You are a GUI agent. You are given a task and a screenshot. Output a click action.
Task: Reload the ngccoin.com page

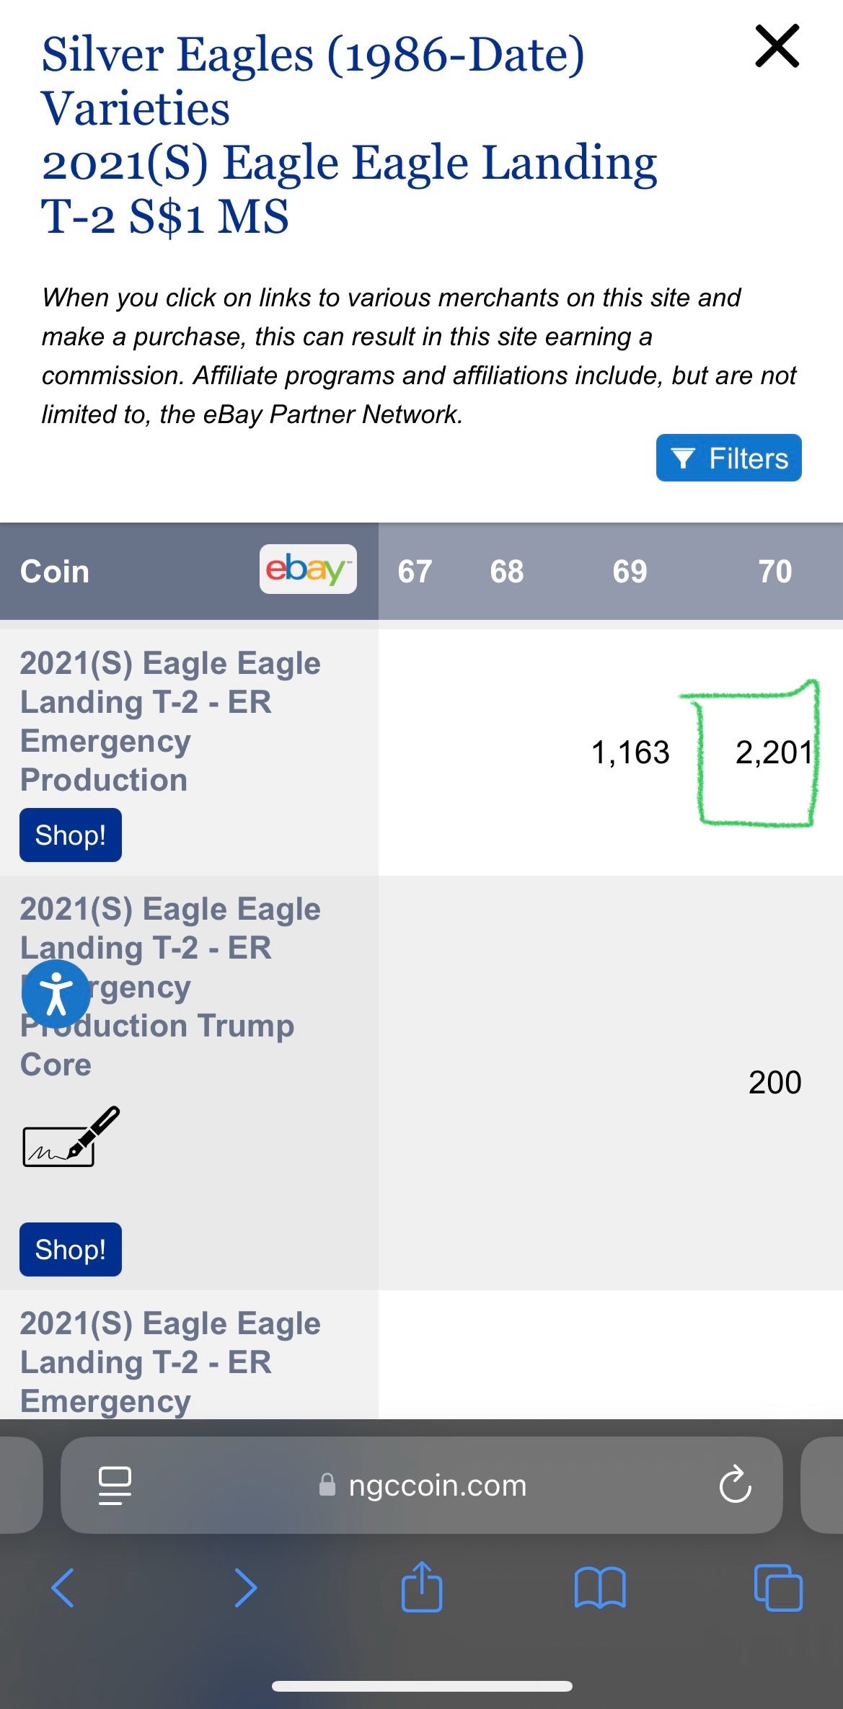coord(735,1486)
